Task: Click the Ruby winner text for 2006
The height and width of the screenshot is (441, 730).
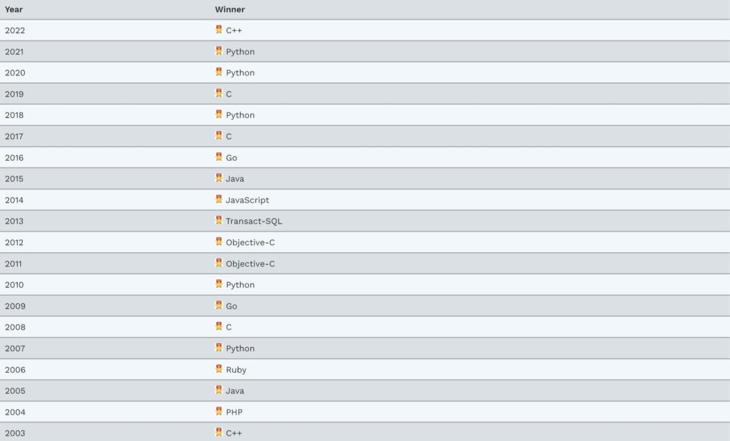Action: (236, 370)
